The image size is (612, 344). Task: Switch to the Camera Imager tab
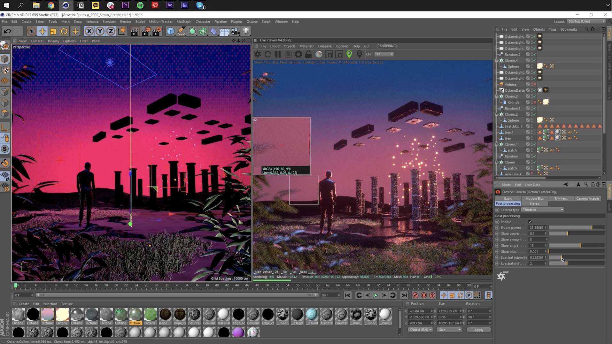[588, 198]
